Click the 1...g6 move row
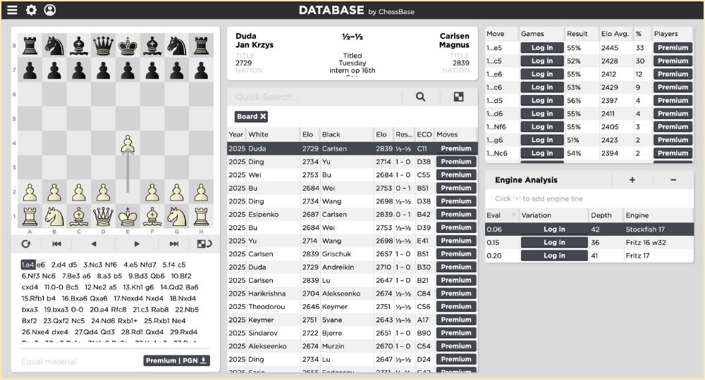 pos(589,140)
